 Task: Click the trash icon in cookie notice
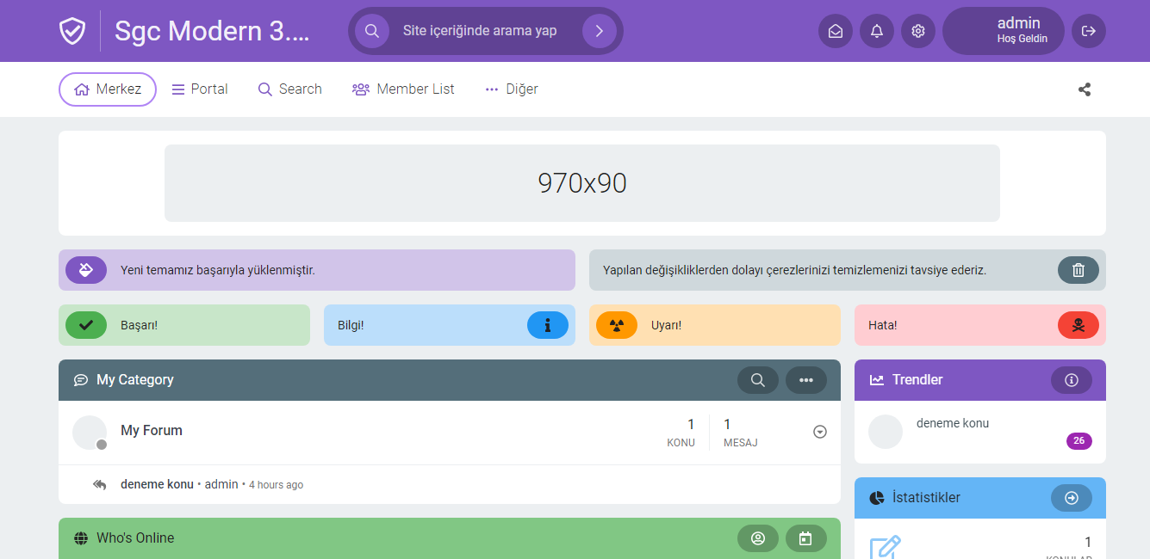[1078, 270]
